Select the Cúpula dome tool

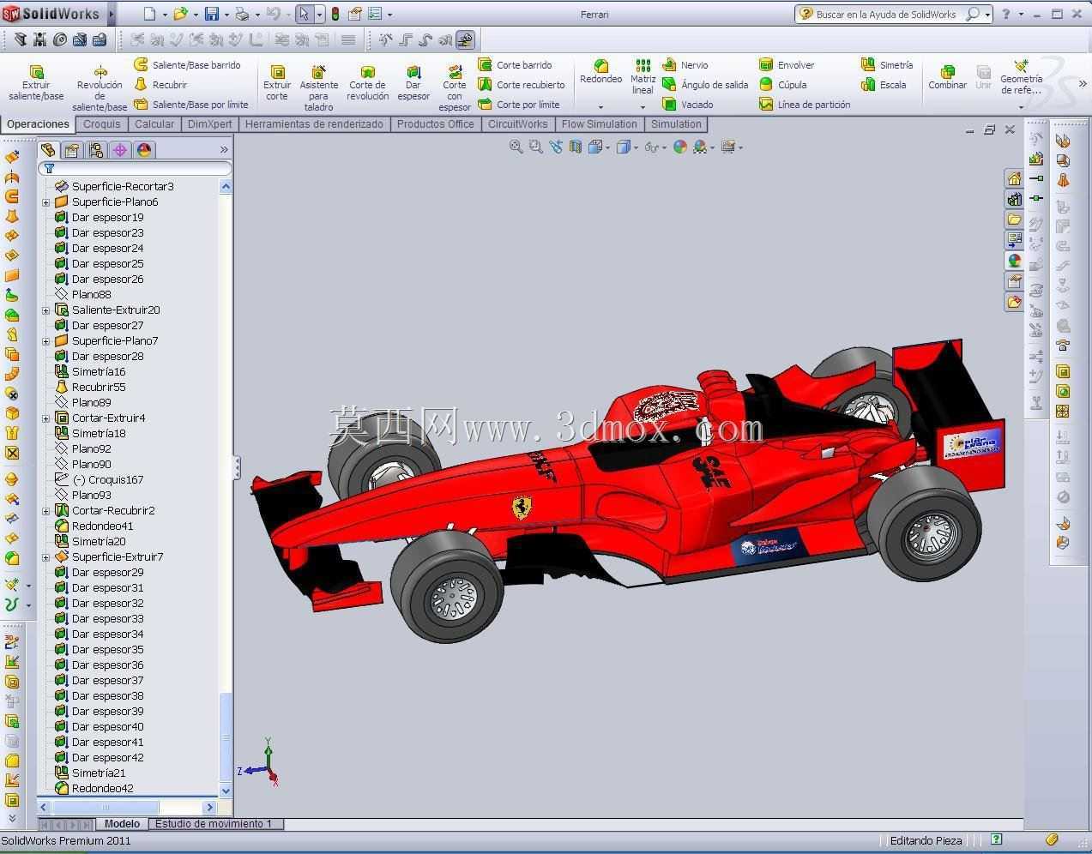click(782, 85)
